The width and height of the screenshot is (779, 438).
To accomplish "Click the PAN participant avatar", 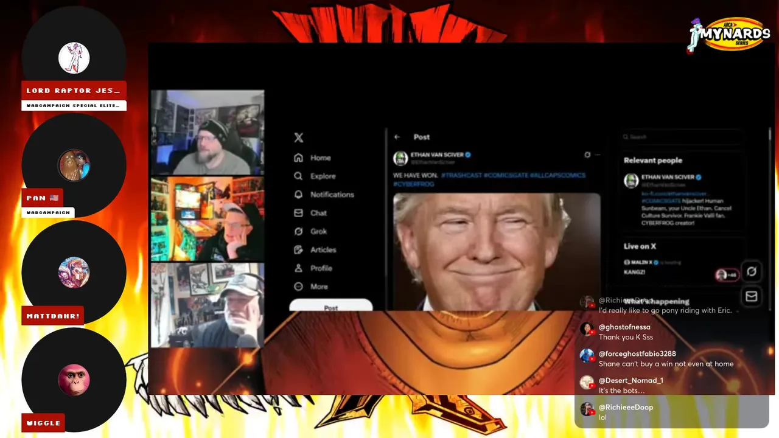I will (x=74, y=165).
